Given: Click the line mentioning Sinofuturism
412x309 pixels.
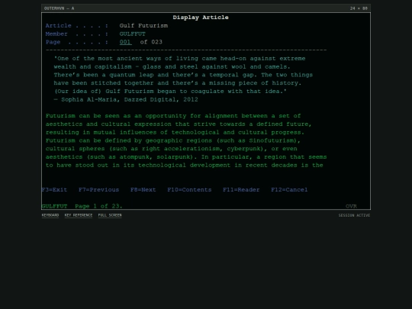Looking at the screenshot, I should point(173,140).
